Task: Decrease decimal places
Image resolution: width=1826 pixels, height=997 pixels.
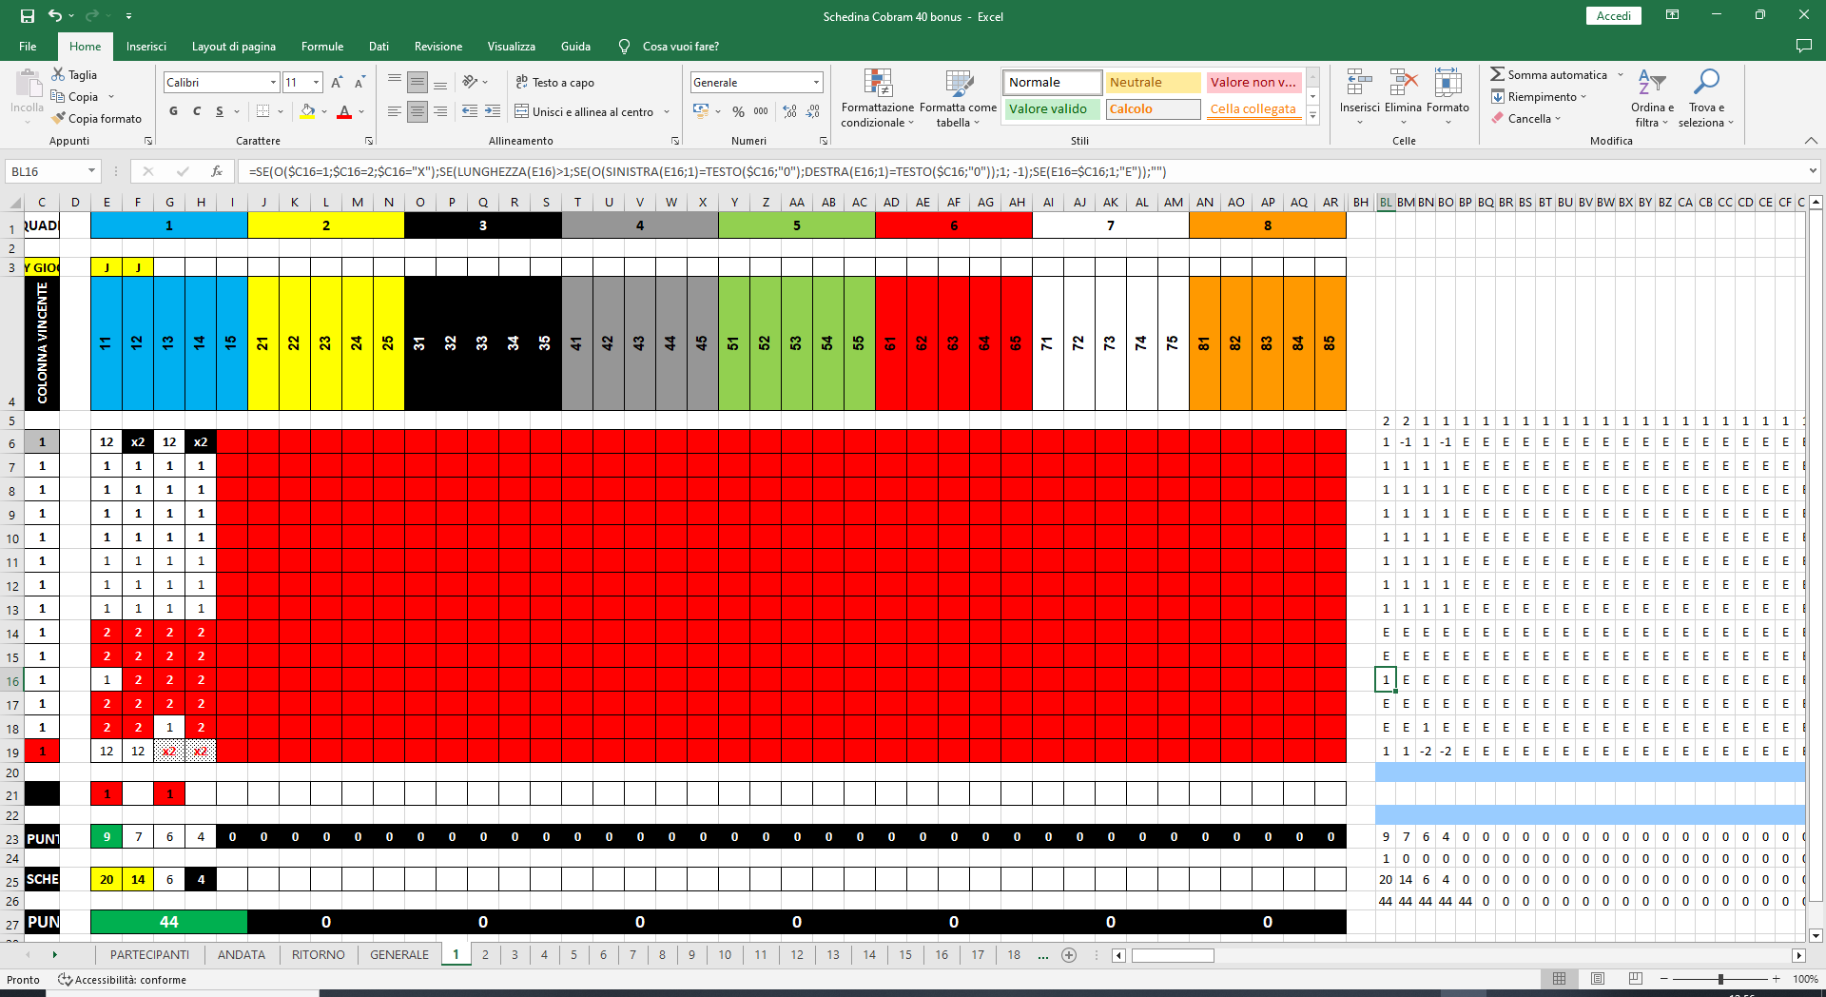Action: tap(812, 111)
